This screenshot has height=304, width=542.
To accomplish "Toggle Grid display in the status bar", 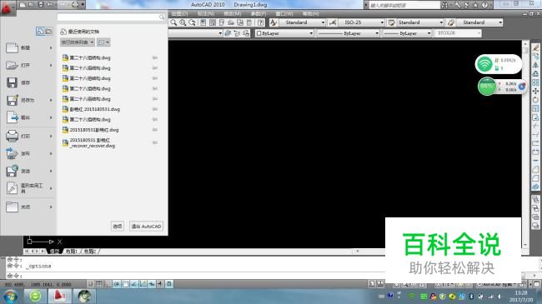I will tap(99, 284).
